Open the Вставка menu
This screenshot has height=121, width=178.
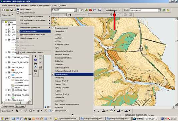point(25,5)
